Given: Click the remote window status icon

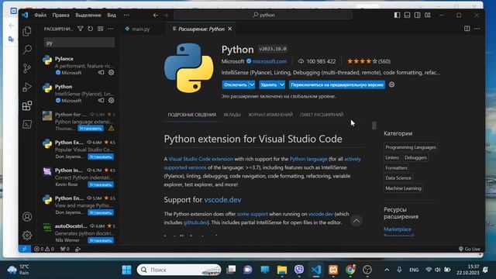Looking at the screenshot, I should coord(24,249).
